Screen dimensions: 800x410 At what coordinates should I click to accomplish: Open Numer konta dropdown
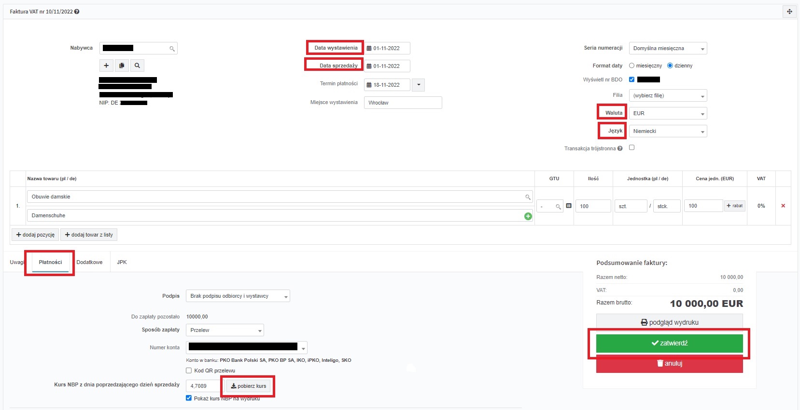coord(247,347)
